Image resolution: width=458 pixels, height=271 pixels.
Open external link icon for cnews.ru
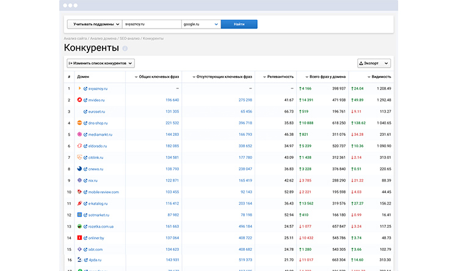[x=85, y=169]
